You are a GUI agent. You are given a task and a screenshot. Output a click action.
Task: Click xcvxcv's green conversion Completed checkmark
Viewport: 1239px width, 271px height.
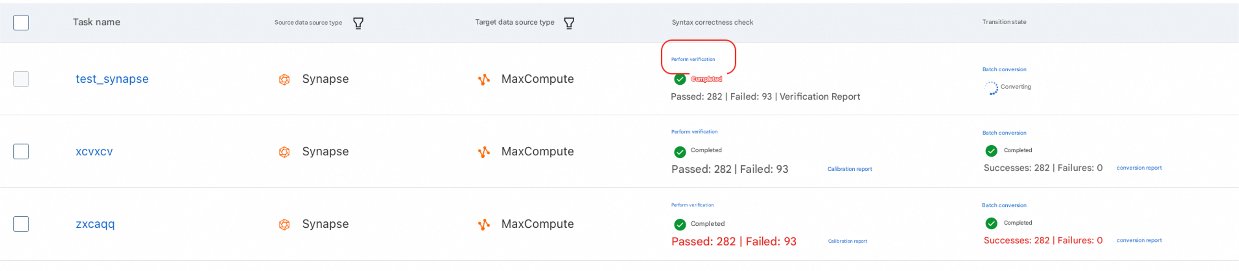pos(991,151)
